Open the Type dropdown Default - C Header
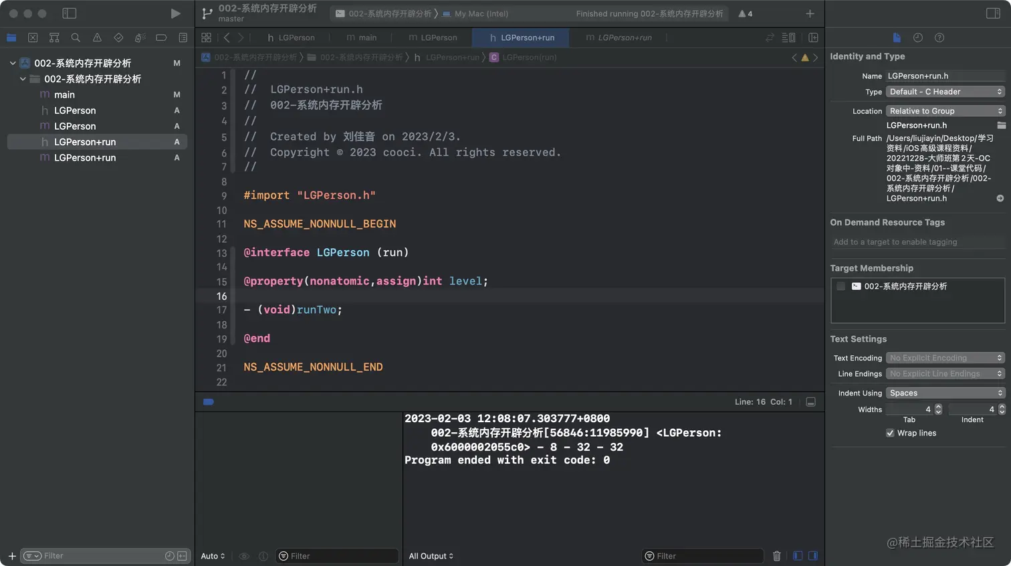 [x=945, y=92]
